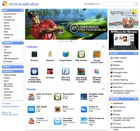Open the jcfrick@gmail.com account dropdown
This screenshot has width=140, height=131.
92,4
